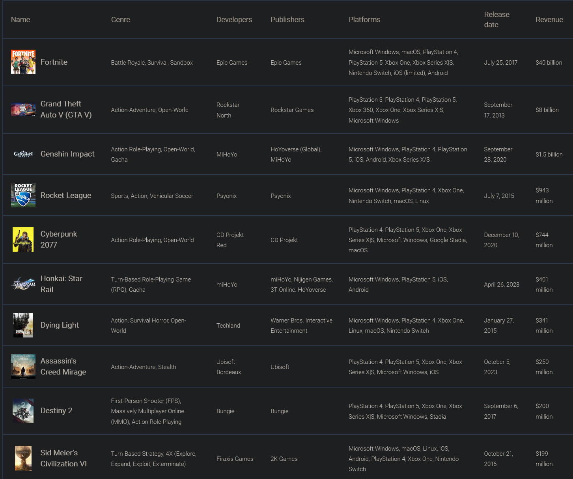Select the Civilization VI cover thumbnail

pos(23,458)
